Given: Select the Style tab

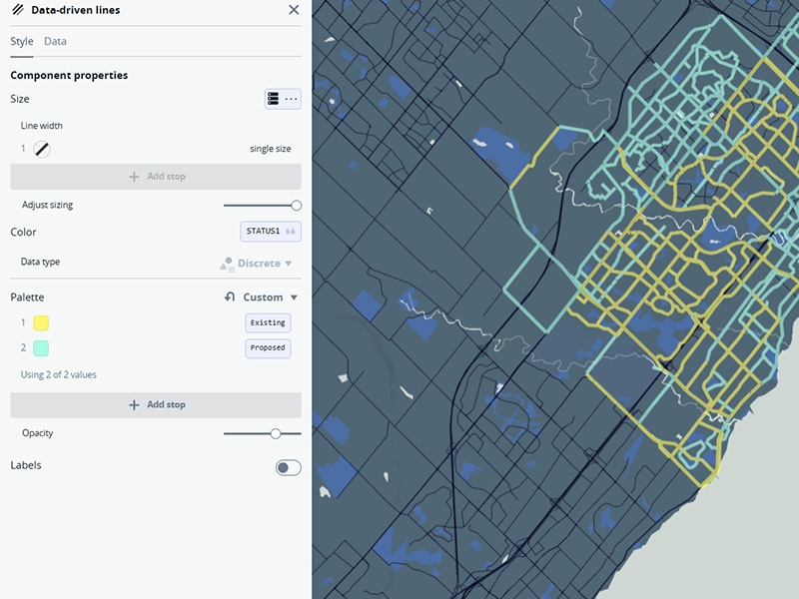Looking at the screenshot, I should [22, 41].
